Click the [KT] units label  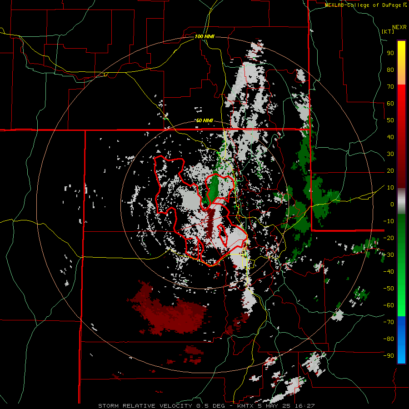click(x=388, y=31)
